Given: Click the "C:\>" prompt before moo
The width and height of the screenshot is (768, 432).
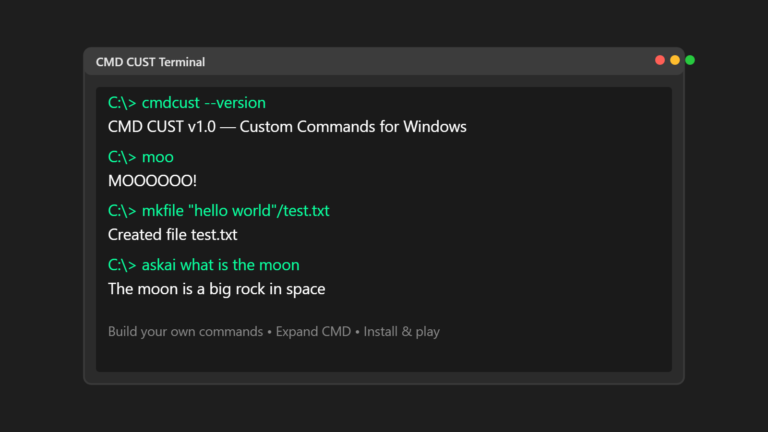Looking at the screenshot, I should pyautogui.click(x=122, y=157).
